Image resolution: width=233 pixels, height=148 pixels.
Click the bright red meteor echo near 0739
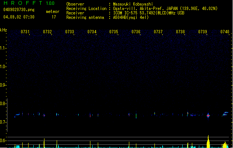208,115
